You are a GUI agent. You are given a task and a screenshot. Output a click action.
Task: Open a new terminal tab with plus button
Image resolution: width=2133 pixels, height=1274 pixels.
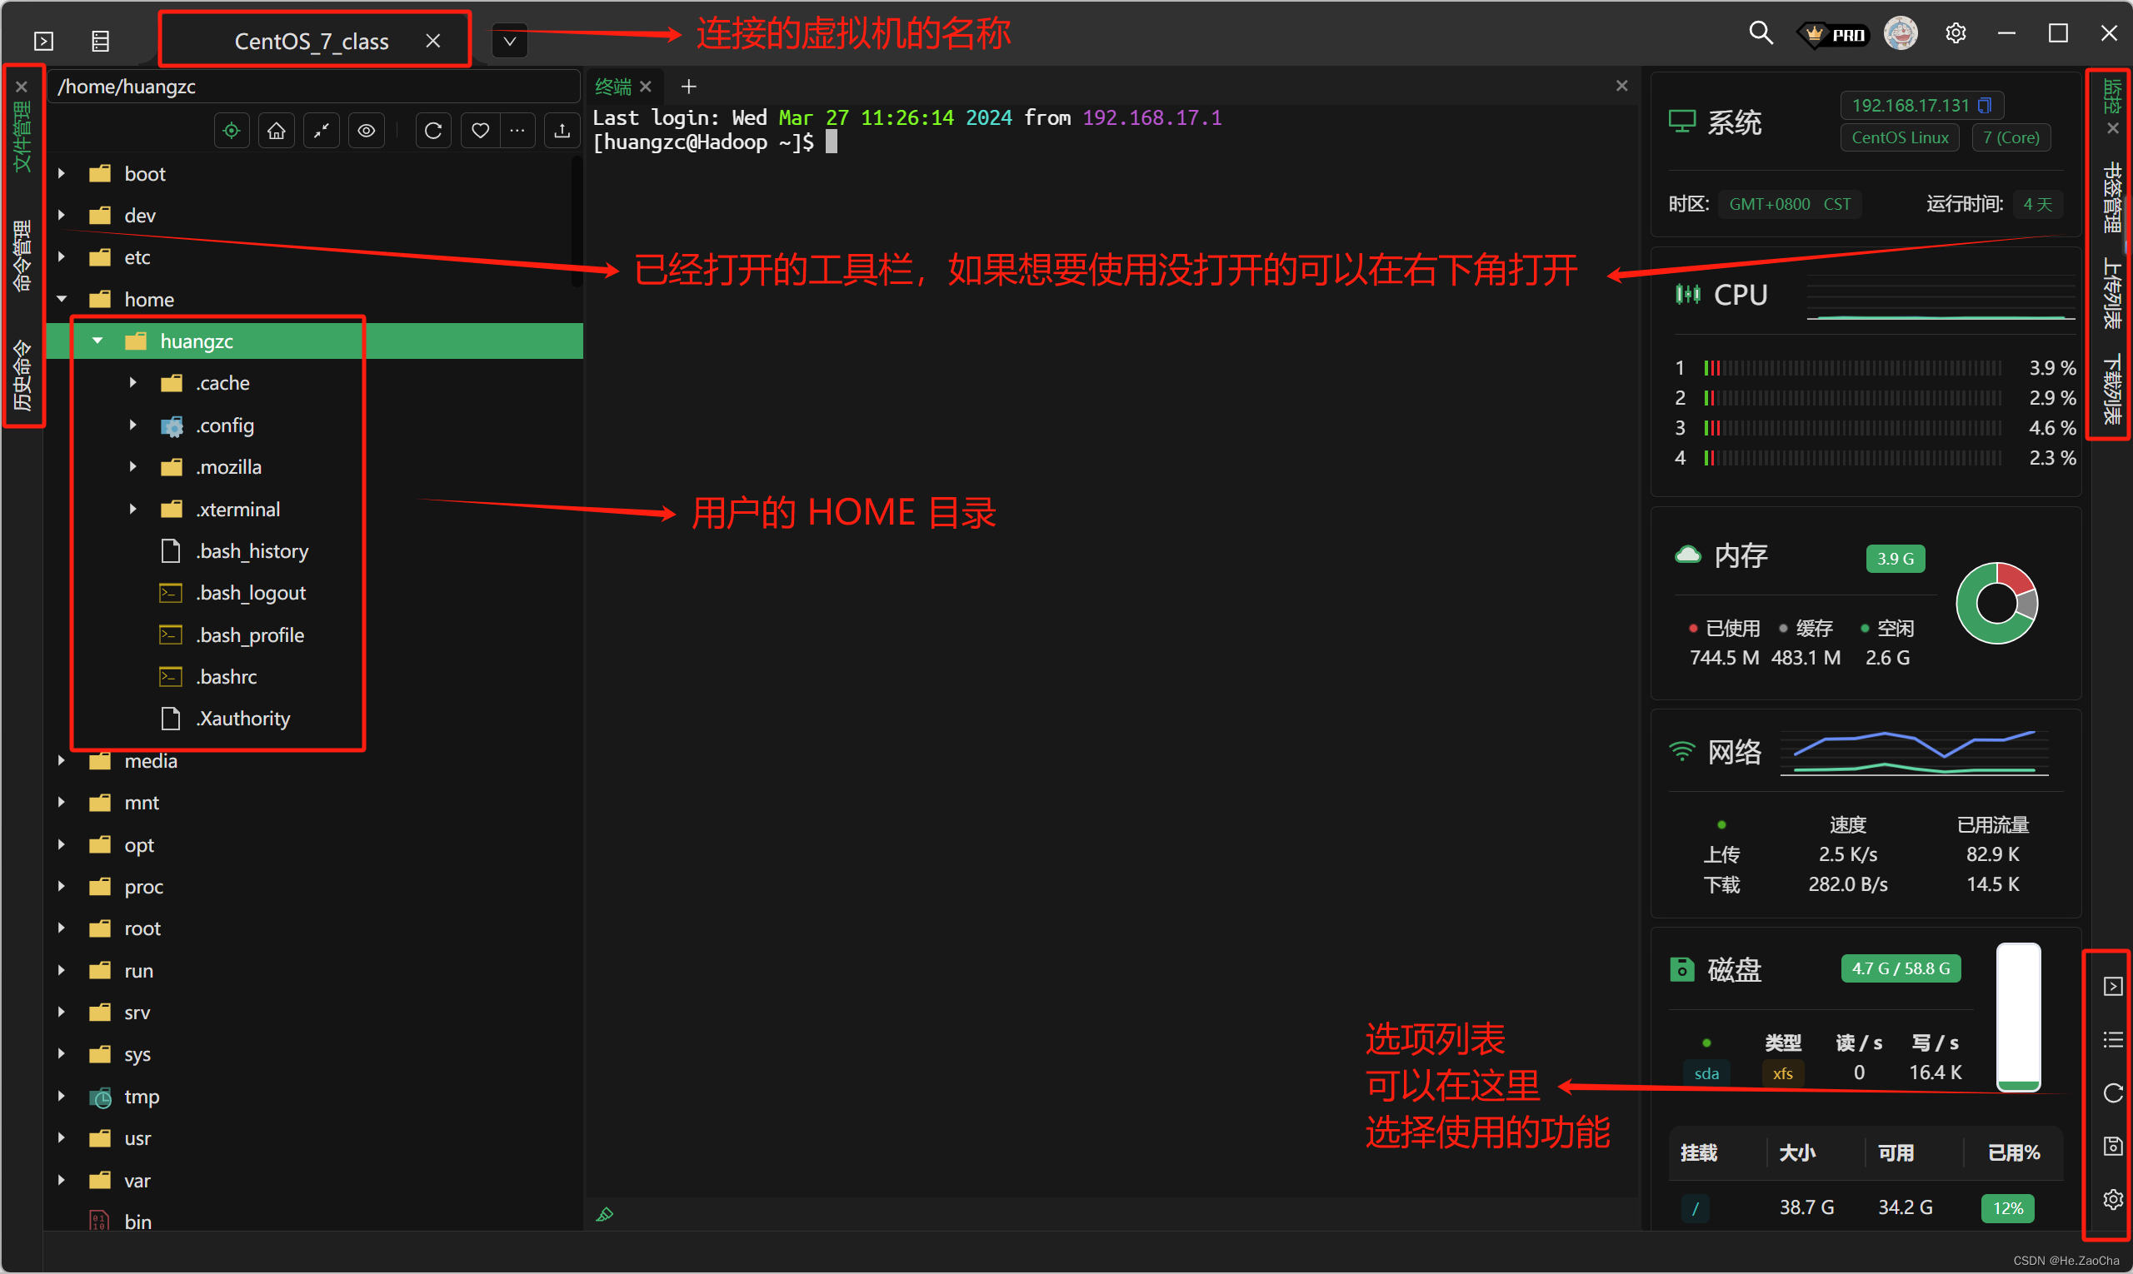pos(687,86)
